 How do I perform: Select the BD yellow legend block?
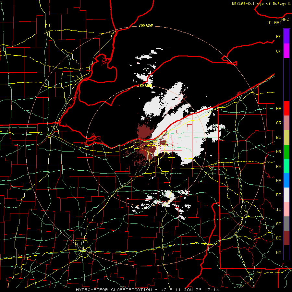tap(286, 138)
